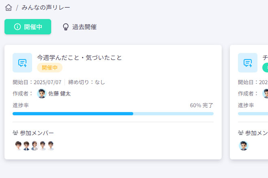Viewport: 268px width, 178px height.
Task: Click the lightbulb icon beside 過去開催
Action: 66,27
